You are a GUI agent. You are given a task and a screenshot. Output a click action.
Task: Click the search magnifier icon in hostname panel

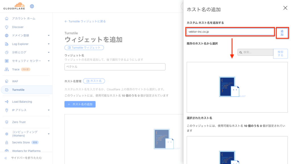tap(241, 52)
